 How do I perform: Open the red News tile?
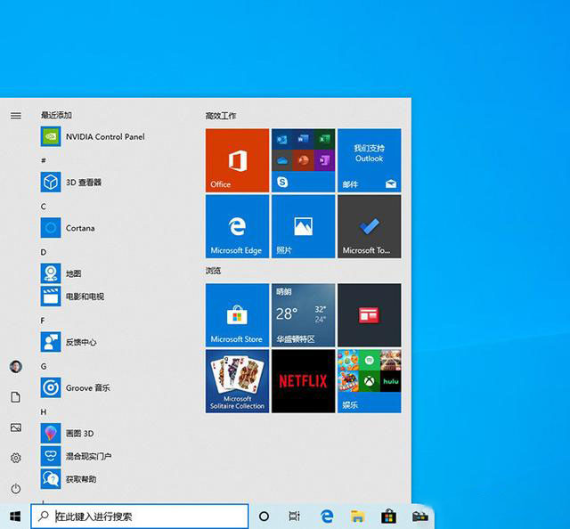point(370,315)
